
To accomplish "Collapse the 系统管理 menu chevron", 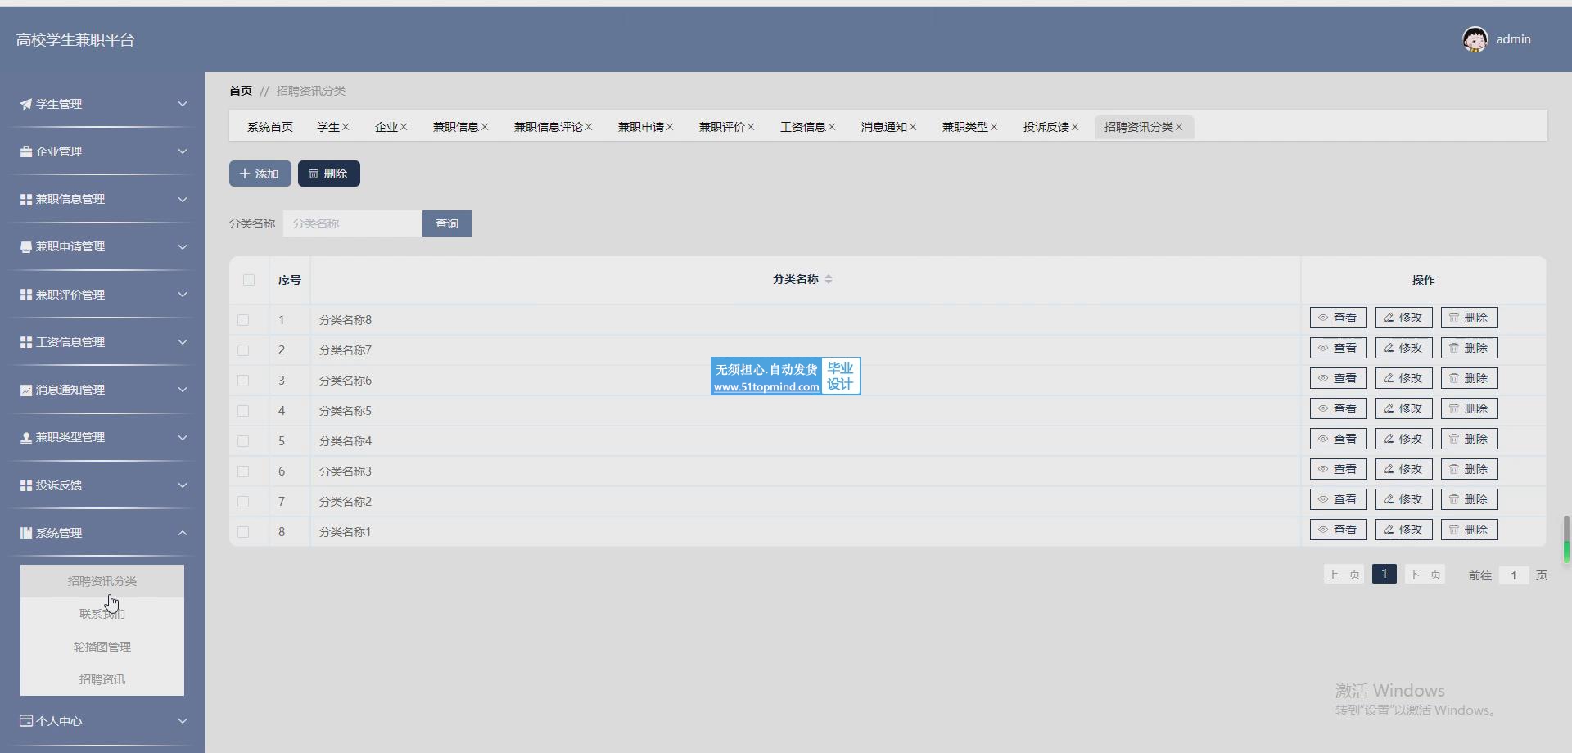I will 183,533.
